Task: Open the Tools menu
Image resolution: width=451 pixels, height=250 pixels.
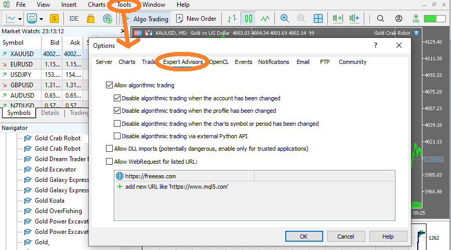Action: click(124, 5)
